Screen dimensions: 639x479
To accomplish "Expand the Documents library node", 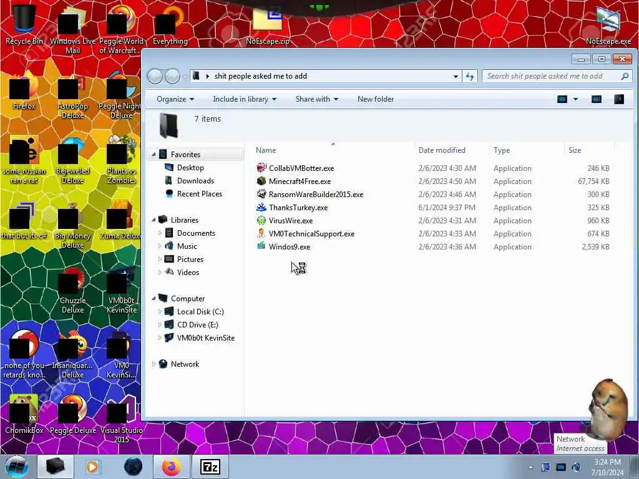I will tap(160, 233).
